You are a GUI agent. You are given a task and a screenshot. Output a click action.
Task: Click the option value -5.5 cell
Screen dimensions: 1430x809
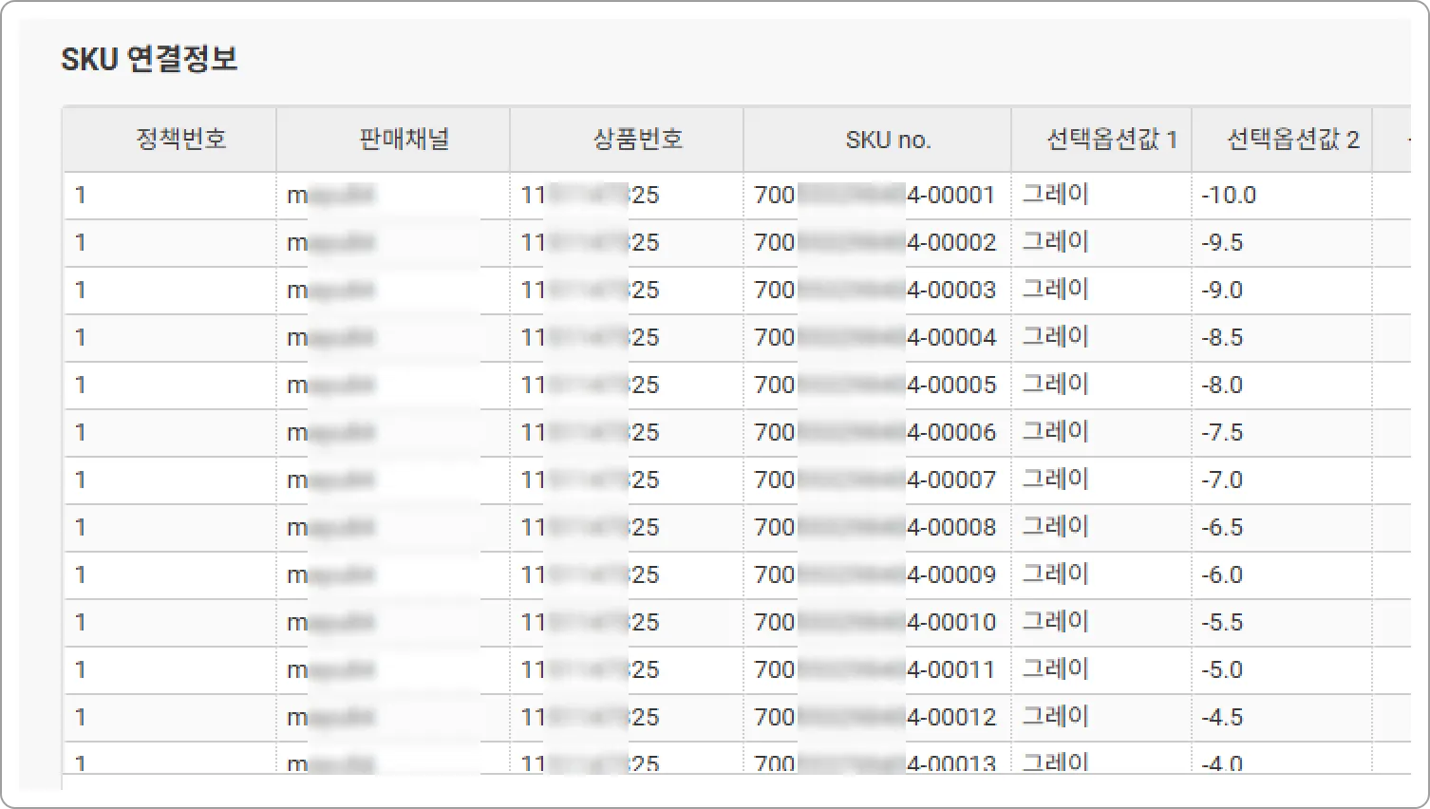coord(1282,623)
